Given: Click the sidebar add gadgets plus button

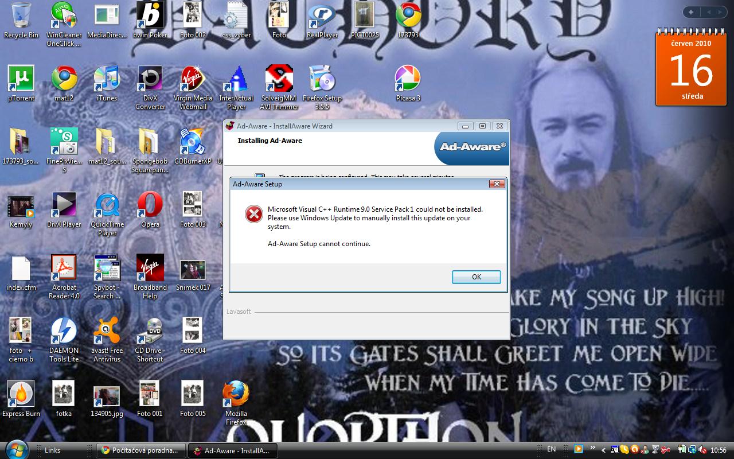Looking at the screenshot, I should click(x=690, y=12).
